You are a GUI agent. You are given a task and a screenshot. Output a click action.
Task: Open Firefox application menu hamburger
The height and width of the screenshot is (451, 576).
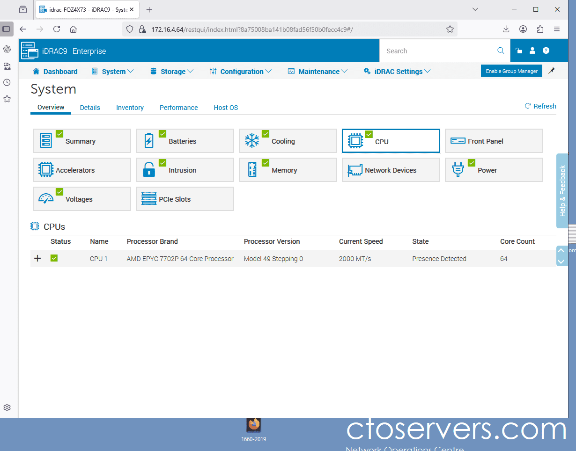coord(557,29)
